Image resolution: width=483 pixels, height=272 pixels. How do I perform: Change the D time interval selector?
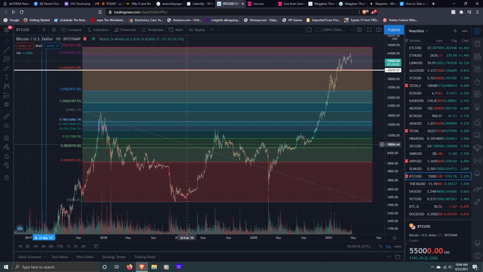point(44,30)
